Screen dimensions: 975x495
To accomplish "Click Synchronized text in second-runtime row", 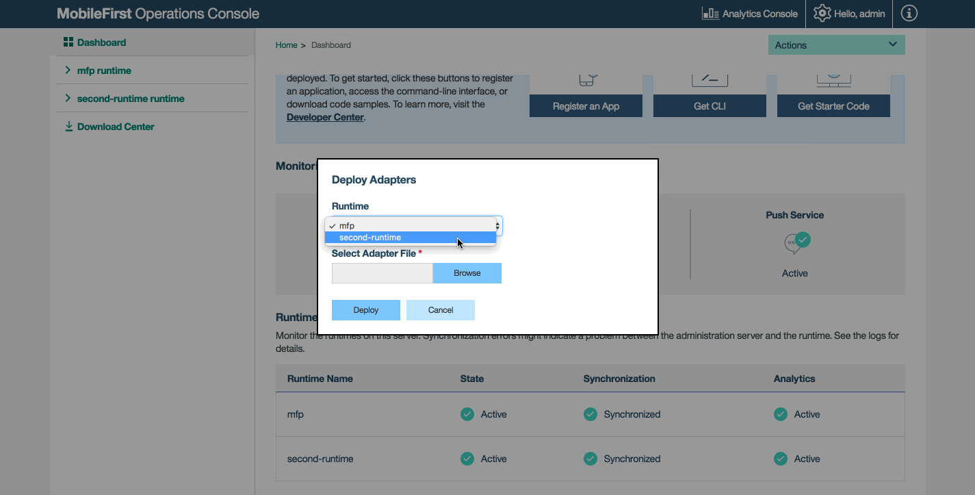I will pyautogui.click(x=632, y=459).
